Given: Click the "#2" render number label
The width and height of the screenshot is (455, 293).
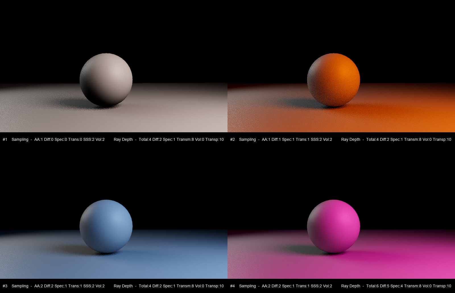Looking at the screenshot, I should [x=232, y=139].
